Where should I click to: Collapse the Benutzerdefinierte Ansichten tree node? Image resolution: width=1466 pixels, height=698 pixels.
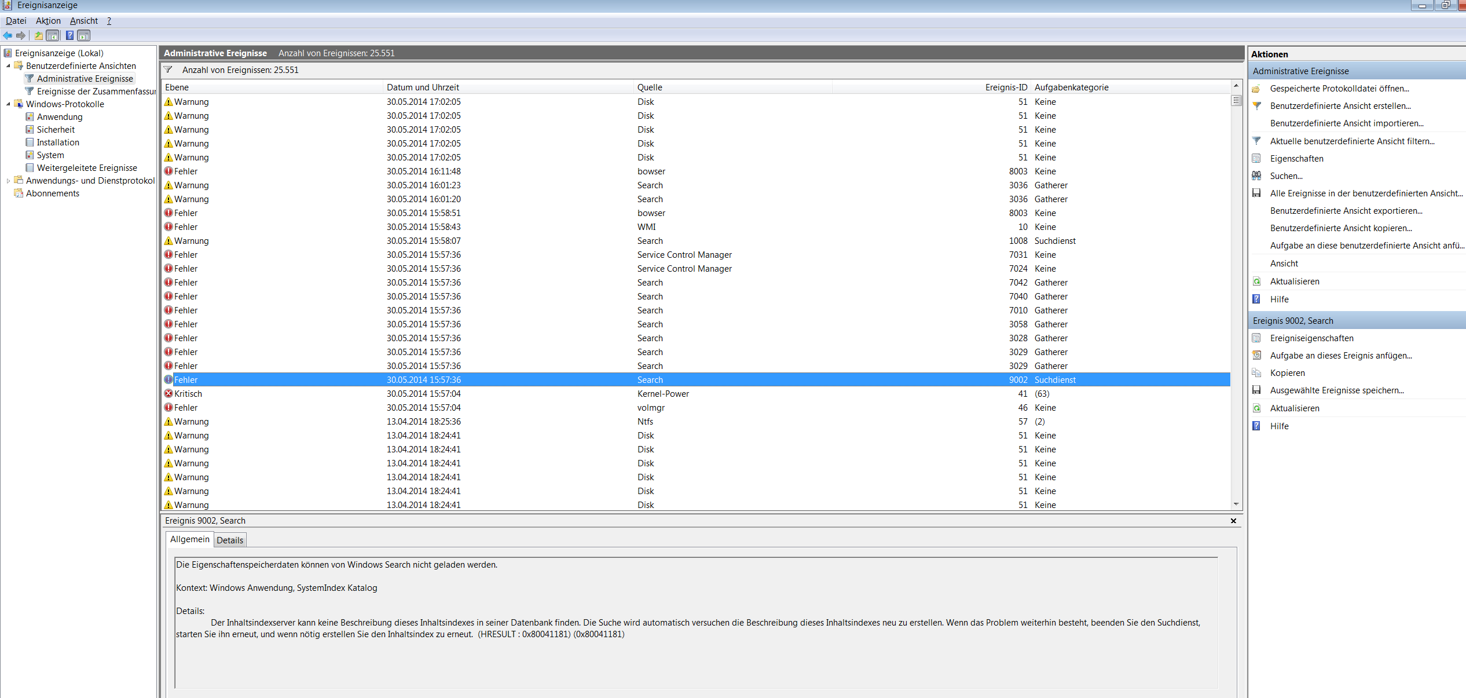[8, 66]
